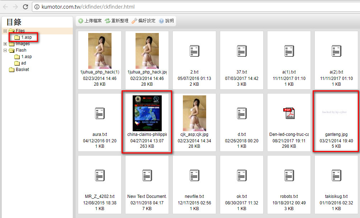The image size is (360, 218).
Task: Select the a(1).txt file icon
Action: (x=289, y=51)
